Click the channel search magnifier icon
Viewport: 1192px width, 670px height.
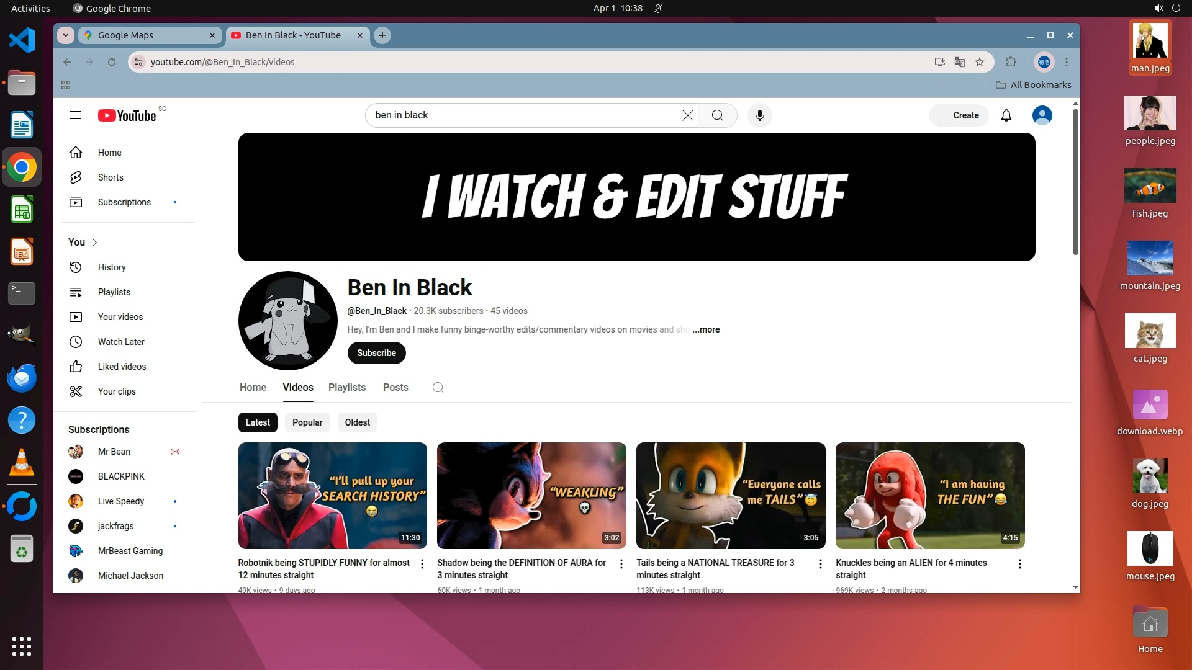(438, 388)
